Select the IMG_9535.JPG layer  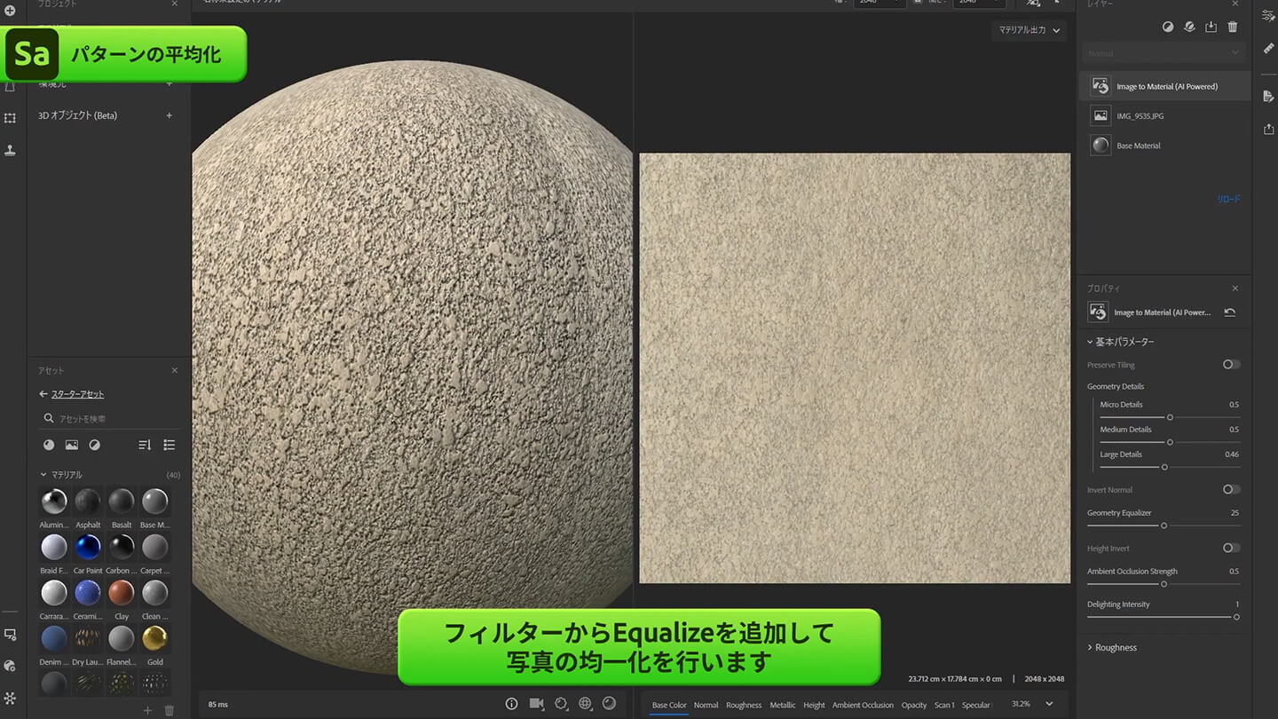click(1165, 115)
